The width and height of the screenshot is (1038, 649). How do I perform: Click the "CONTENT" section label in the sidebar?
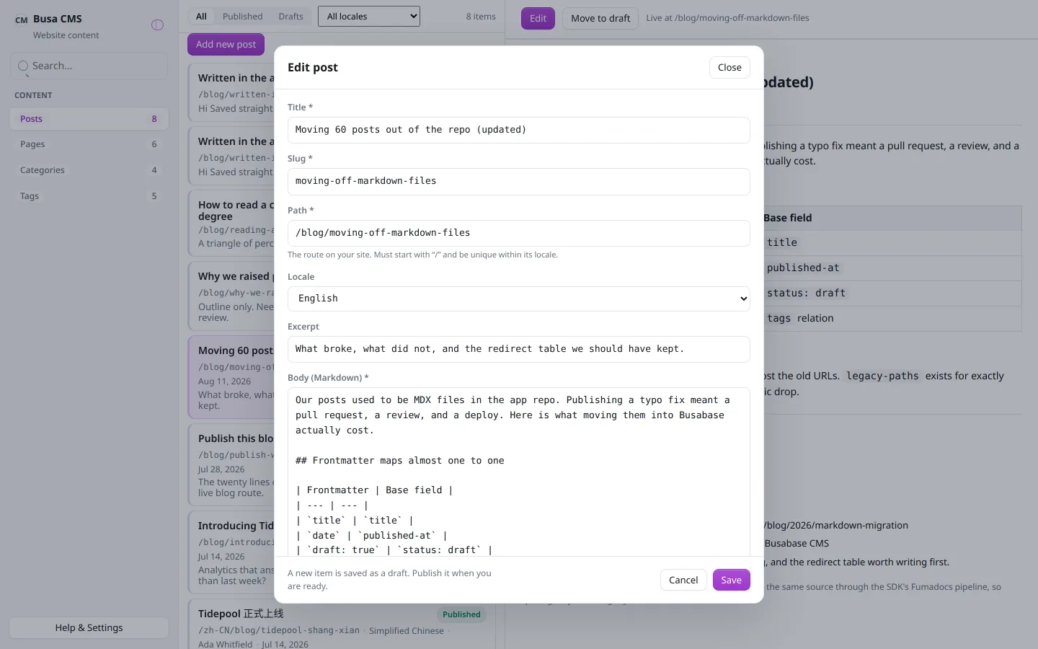pyautogui.click(x=33, y=95)
